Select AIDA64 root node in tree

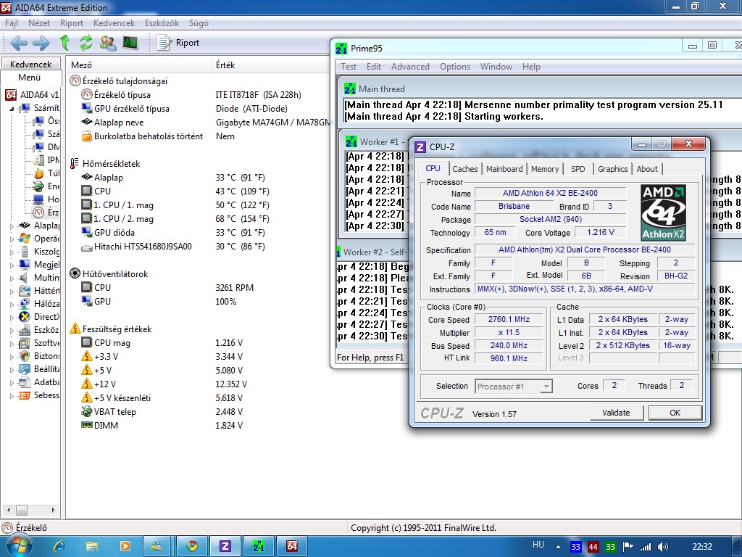pos(32,95)
